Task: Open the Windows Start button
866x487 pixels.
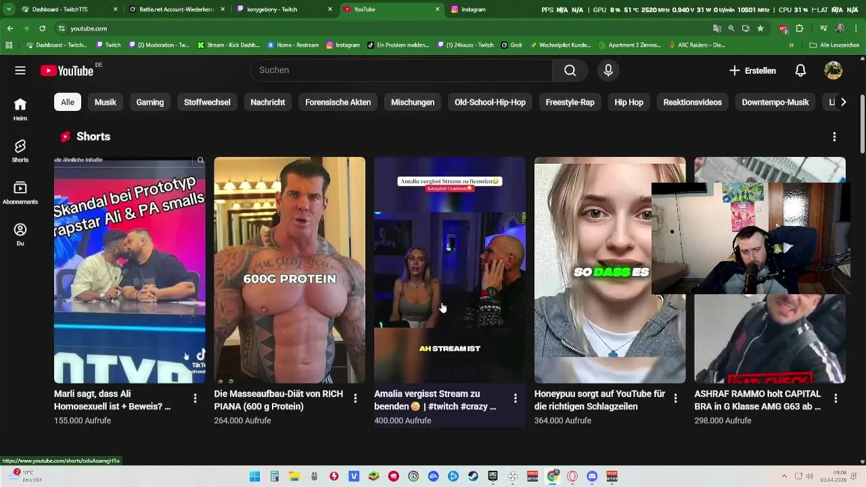Action: 254,476
